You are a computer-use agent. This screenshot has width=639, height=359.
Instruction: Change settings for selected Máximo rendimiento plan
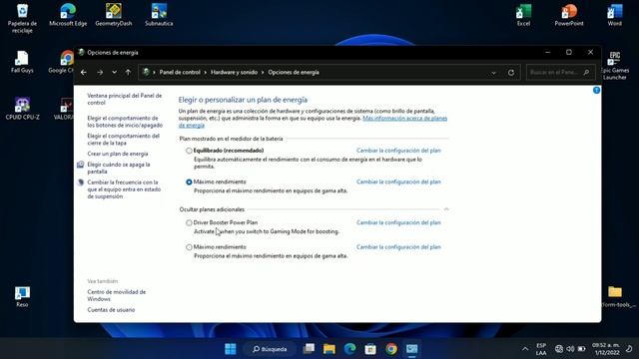(x=398, y=181)
